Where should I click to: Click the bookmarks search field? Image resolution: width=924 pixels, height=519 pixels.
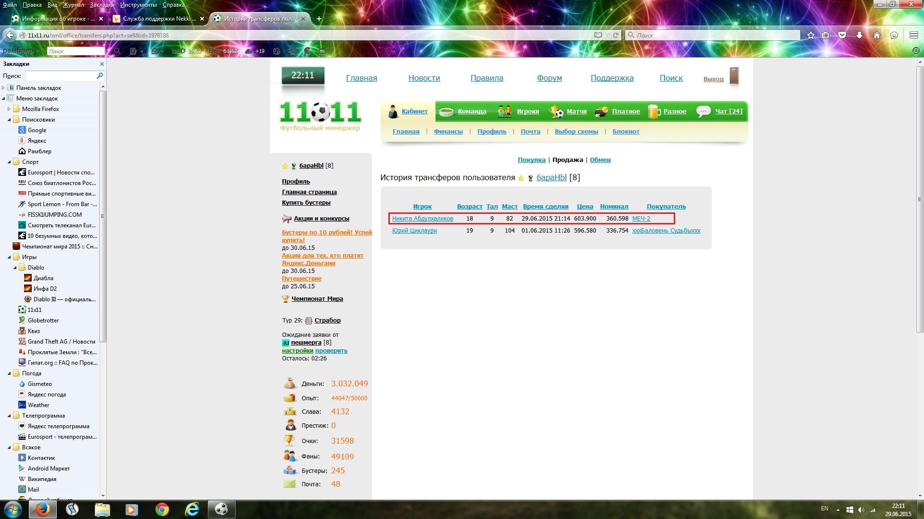coord(61,76)
